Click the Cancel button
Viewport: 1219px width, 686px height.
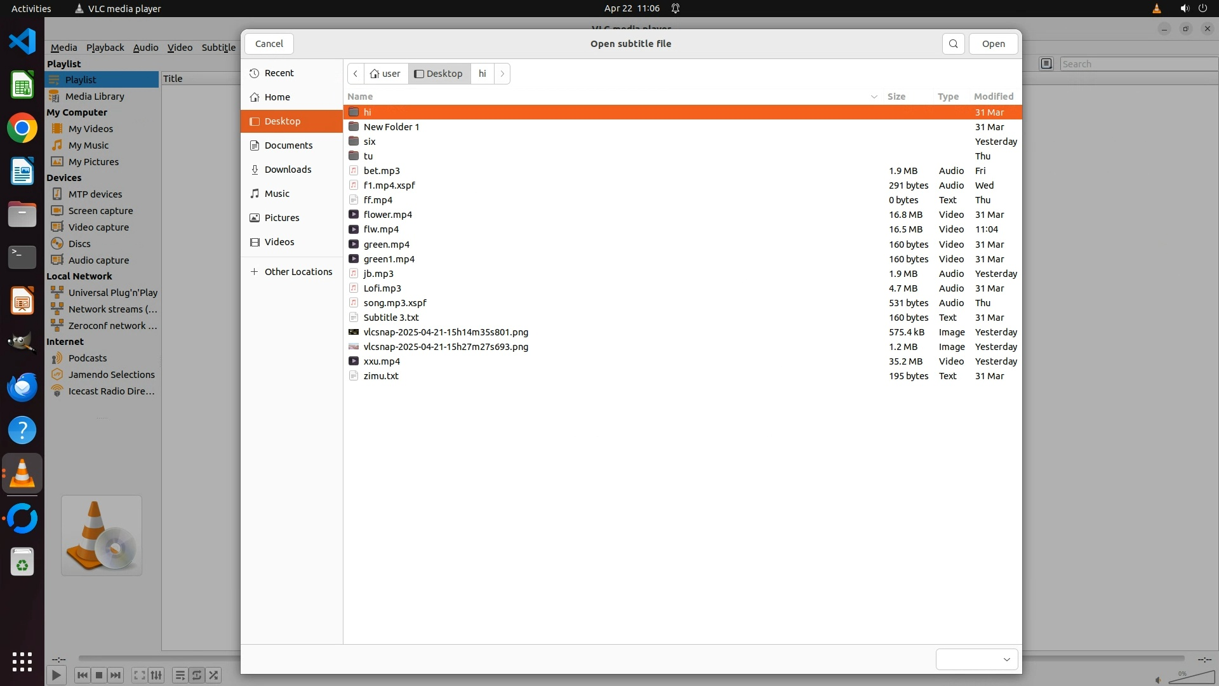pos(269,44)
